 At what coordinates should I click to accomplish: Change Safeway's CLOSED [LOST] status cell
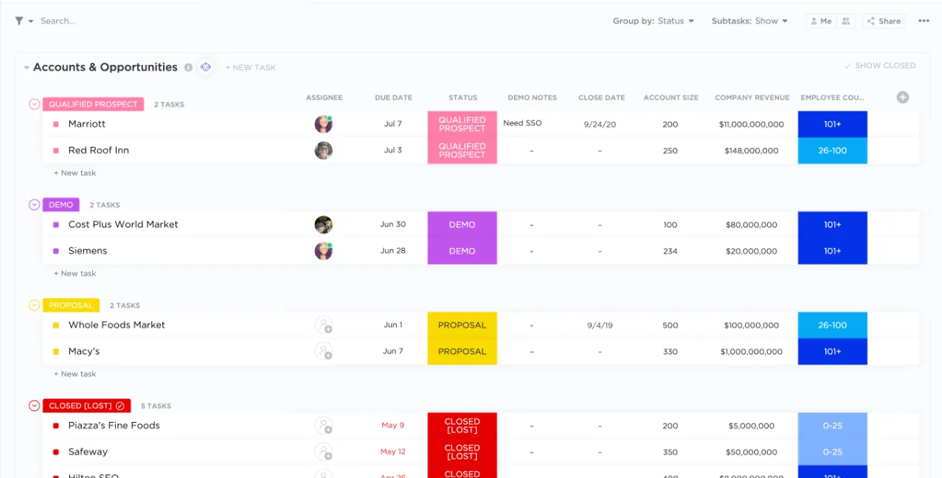463,452
